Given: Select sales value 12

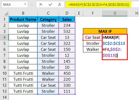Looking at the screenshot, I should [67, 55].
